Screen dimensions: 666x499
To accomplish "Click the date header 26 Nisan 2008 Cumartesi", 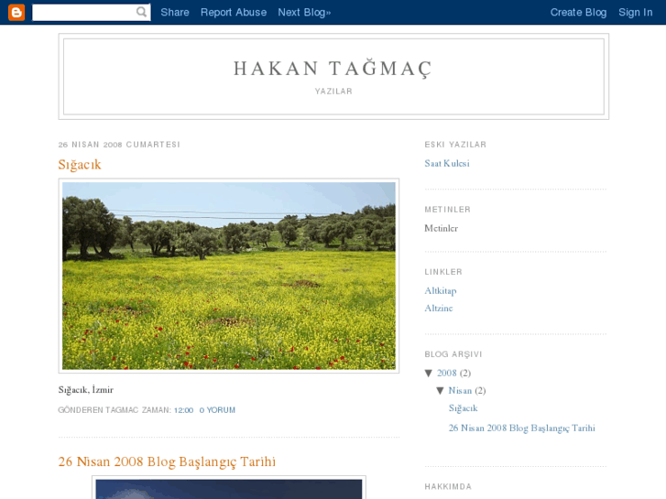I will tap(119, 145).
